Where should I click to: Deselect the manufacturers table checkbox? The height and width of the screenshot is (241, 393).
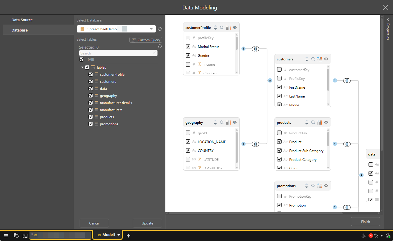point(91,110)
